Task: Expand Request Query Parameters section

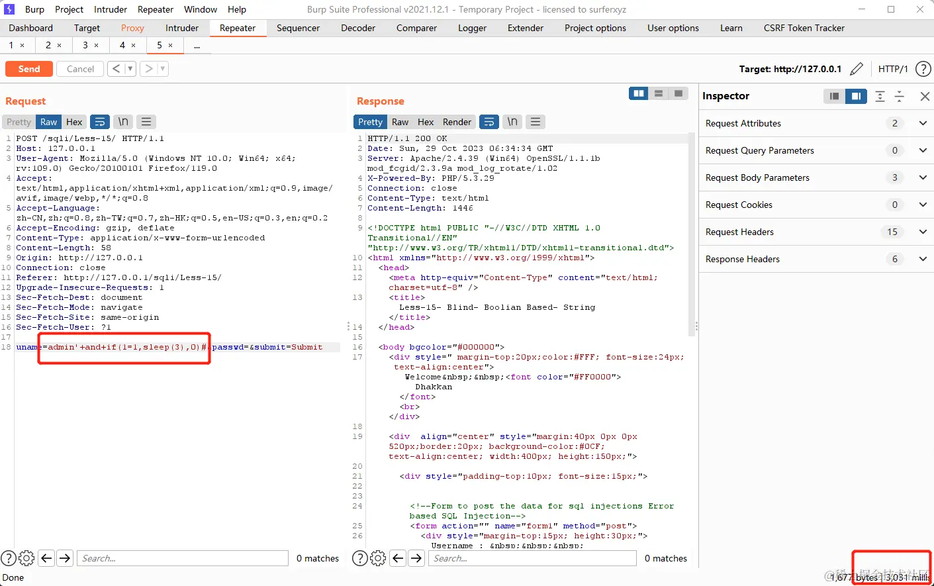Action: [923, 150]
